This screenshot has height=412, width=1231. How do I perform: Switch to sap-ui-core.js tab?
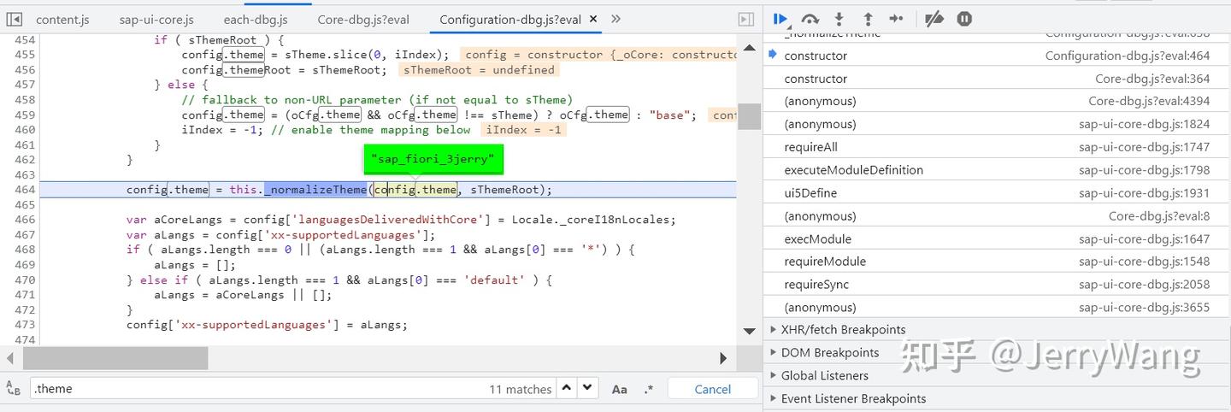(x=155, y=20)
